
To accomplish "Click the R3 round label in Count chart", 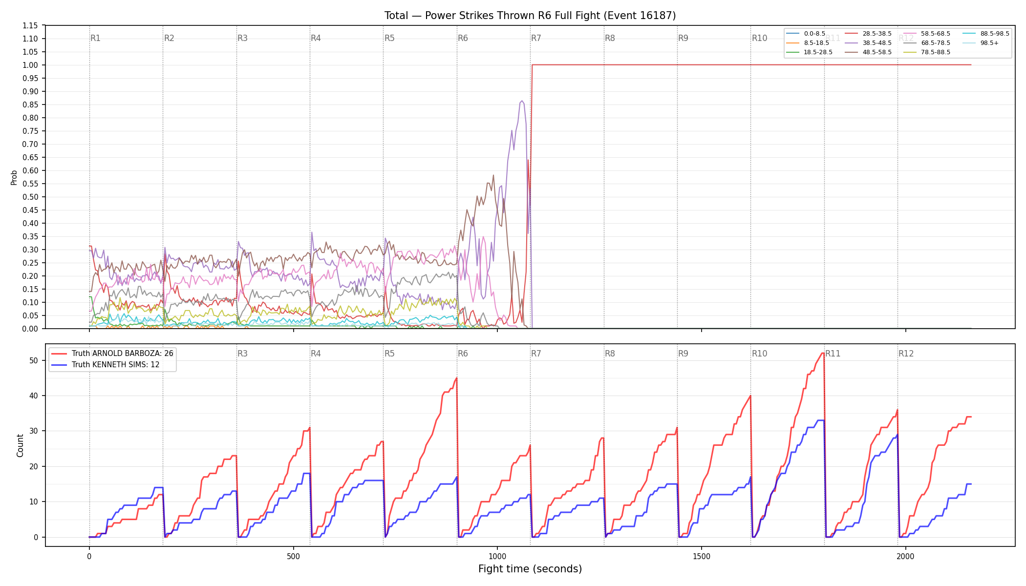I will pos(242,354).
